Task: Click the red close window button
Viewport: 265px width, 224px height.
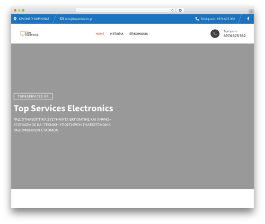Action: click(15, 10)
